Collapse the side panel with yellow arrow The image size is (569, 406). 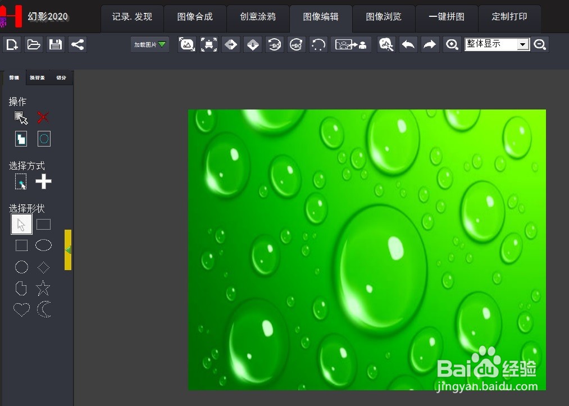68,250
